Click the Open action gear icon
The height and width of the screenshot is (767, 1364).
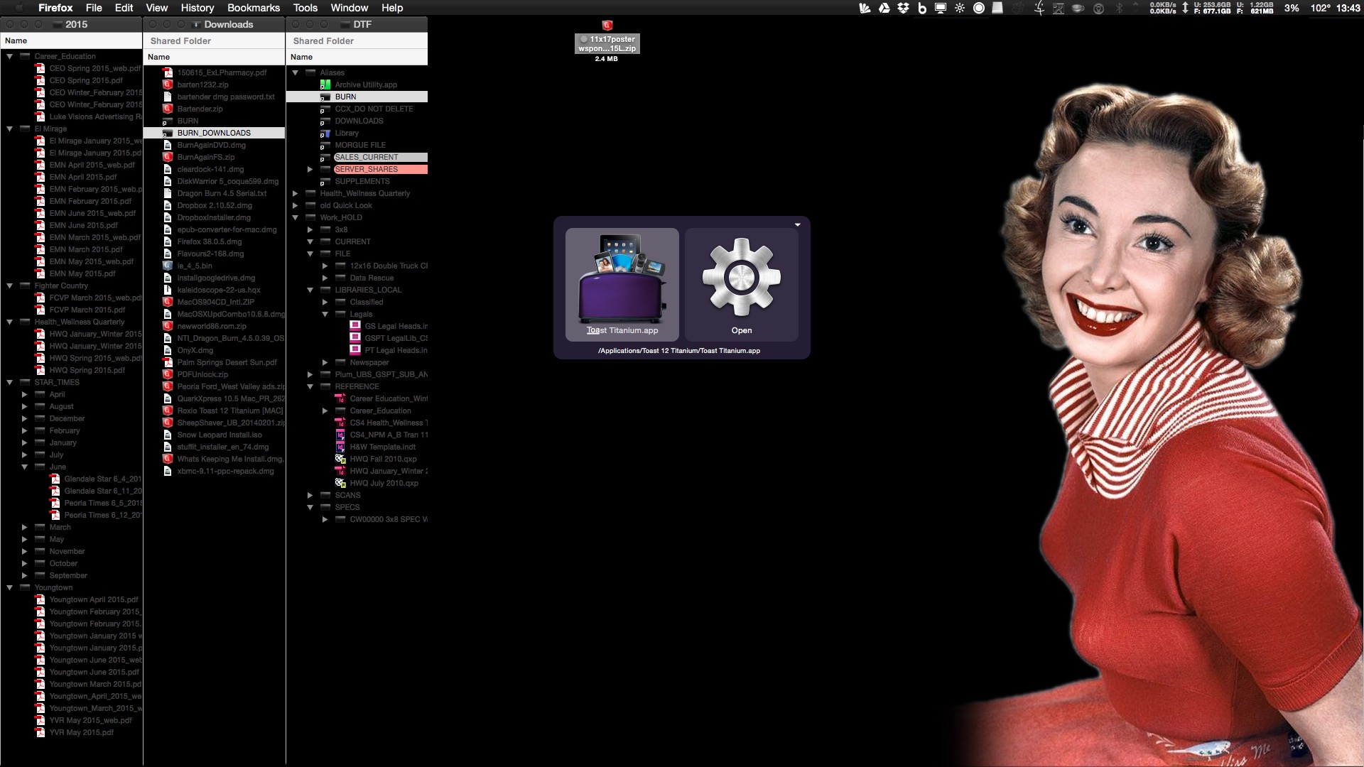741,278
